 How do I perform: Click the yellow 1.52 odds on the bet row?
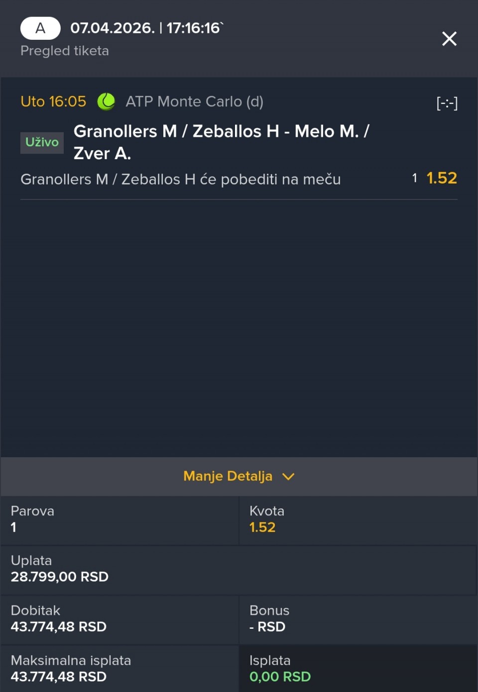442,178
